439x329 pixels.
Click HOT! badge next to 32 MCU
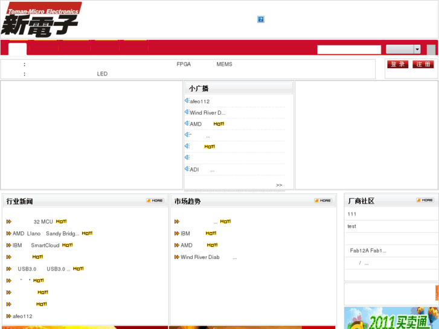click(62, 221)
